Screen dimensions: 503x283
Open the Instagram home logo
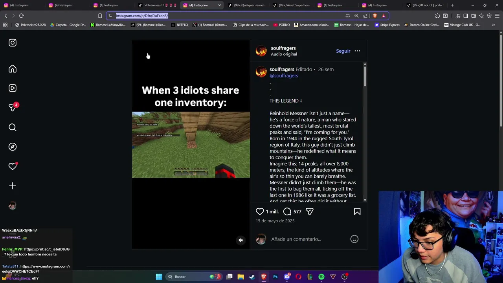click(x=13, y=43)
